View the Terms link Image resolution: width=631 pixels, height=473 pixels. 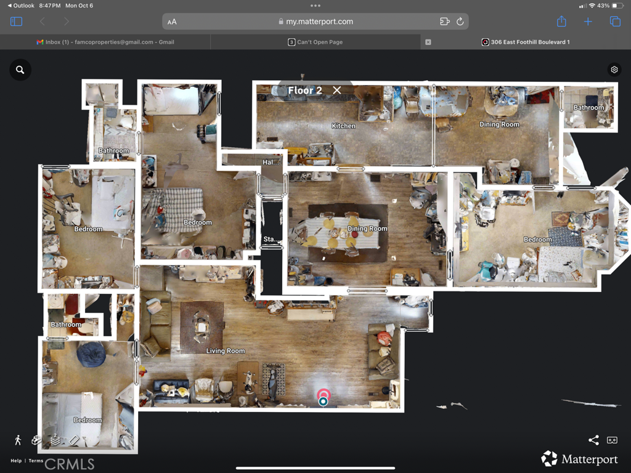point(35,460)
